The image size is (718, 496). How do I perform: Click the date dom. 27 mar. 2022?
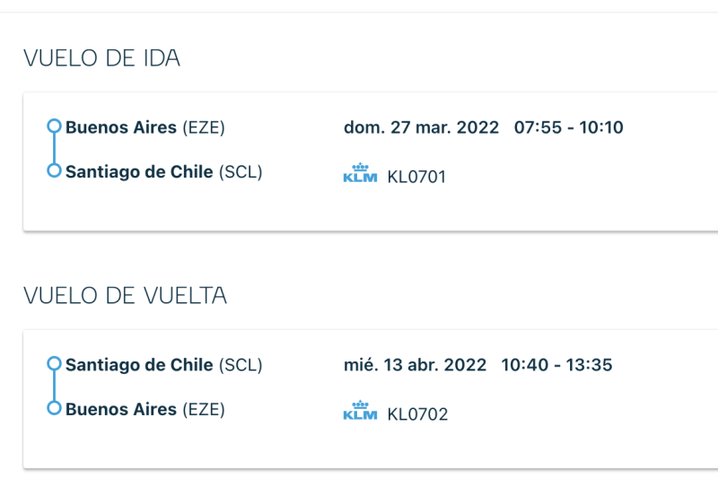click(x=421, y=127)
